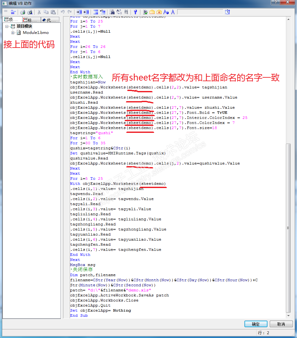Screen dimensions: 297x338
Task: Click the vertical scrollbar thumb
Action: click(288, 228)
